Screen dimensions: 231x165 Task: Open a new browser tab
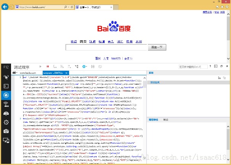pyautogui.click(x=116, y=7)
